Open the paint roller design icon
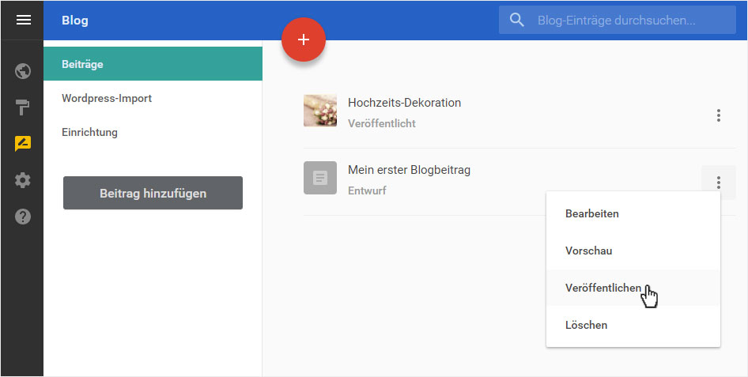This screenshot has height=377, width=748. tap(23, 107)
